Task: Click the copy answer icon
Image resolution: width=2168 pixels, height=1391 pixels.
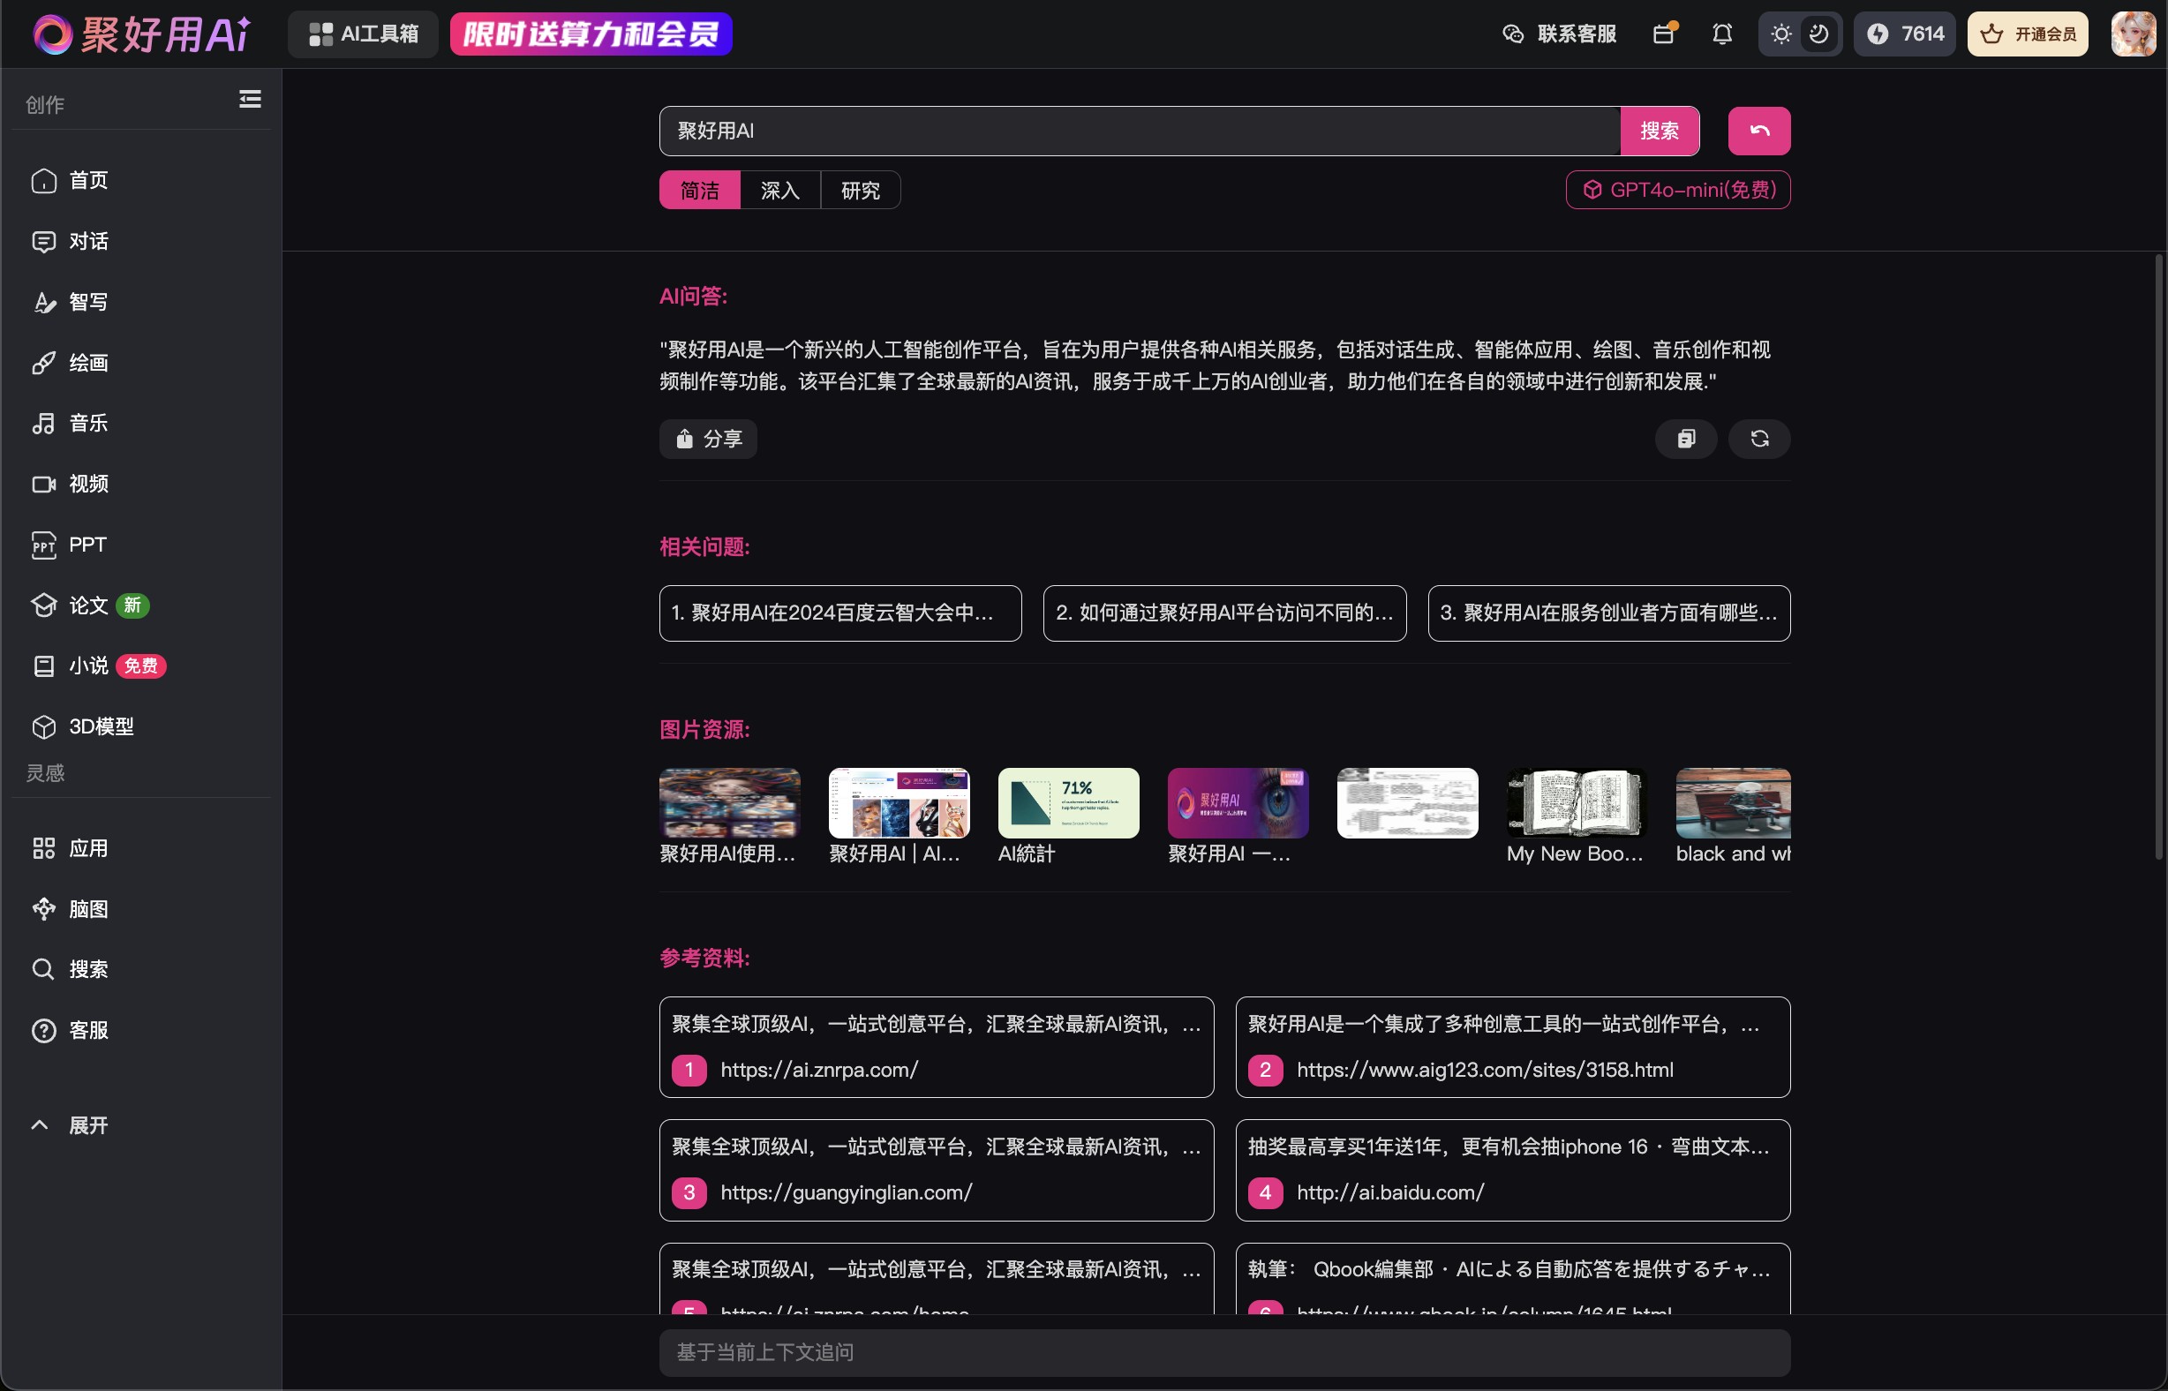Action: click(1686, 439)
